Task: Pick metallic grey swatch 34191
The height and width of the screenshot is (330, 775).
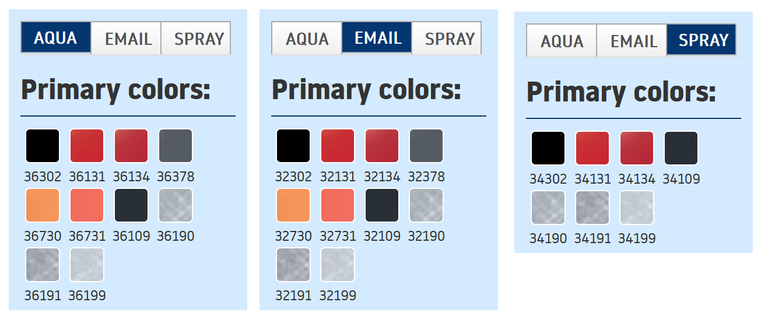Action: [592, 208]
